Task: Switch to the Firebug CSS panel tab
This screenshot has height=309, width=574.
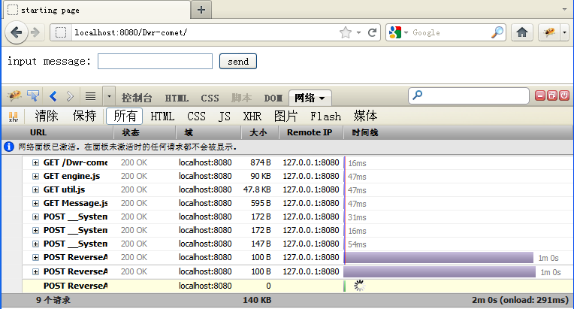Action: [210, 98]
